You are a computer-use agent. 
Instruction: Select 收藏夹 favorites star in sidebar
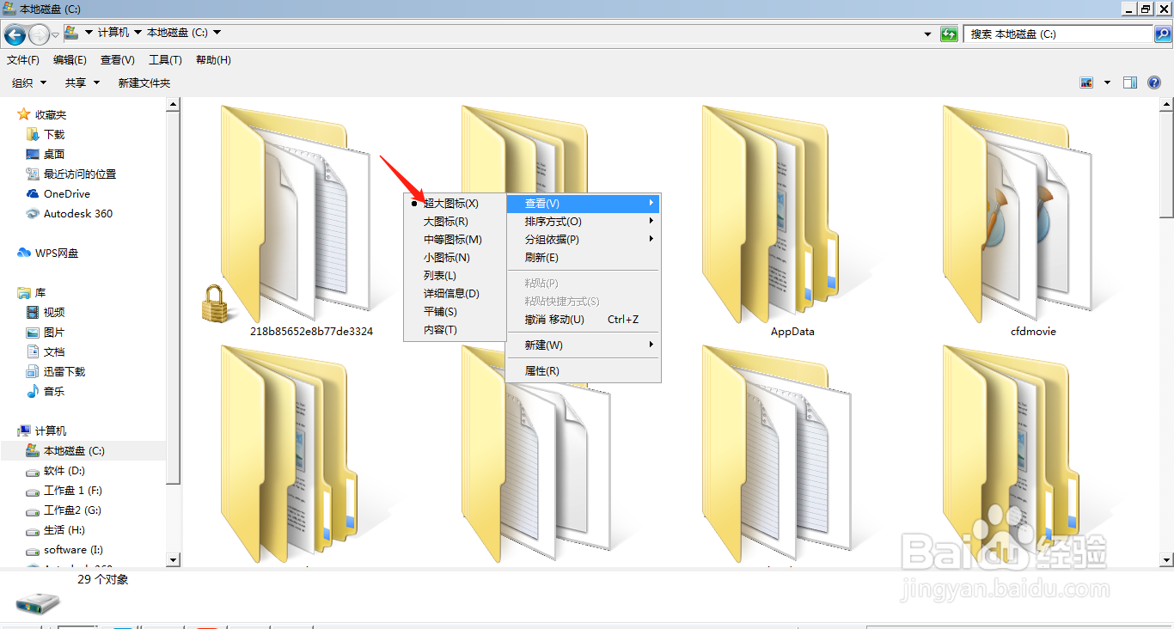(x=41, y=114)
